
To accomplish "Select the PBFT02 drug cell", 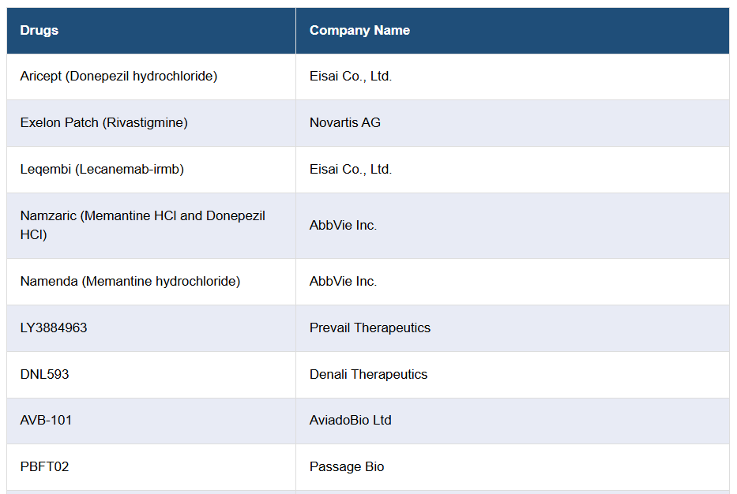I will (x=45, y=467).
